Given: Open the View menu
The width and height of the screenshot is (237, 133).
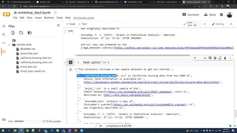Looking at the screenshot, I should [30, 18].
